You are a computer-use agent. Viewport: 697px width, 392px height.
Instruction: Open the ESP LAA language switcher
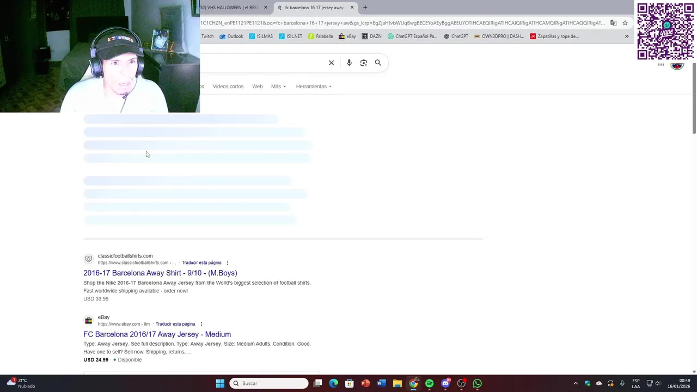click(x=636, y=383)
